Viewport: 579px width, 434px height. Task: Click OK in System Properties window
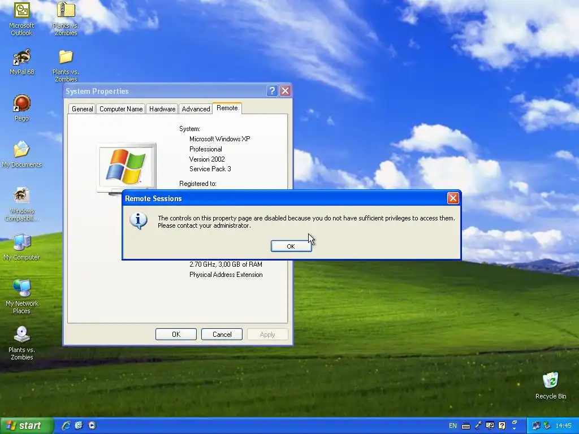click(x=176, y=335)
